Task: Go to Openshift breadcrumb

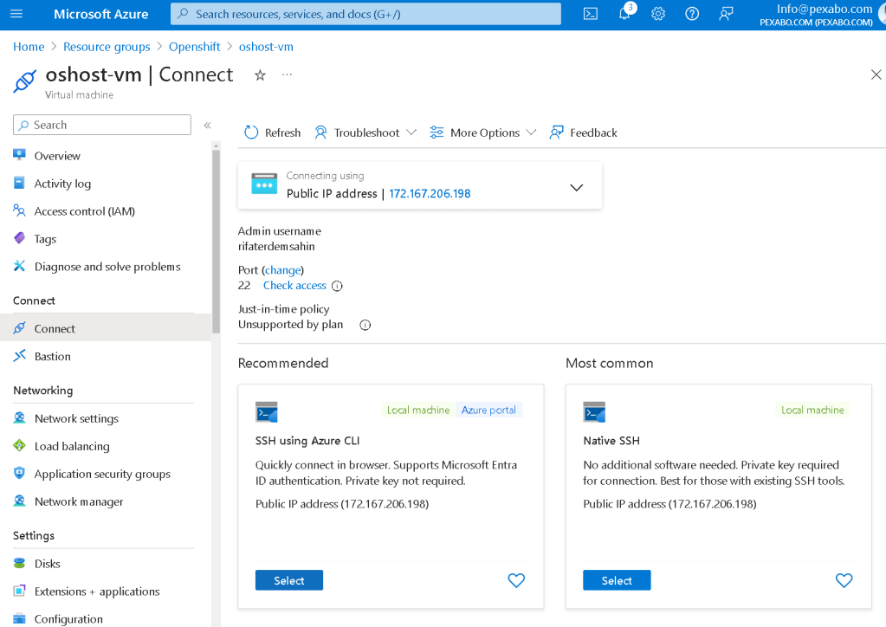Action: pyautogui.click(x=194, y=47)
